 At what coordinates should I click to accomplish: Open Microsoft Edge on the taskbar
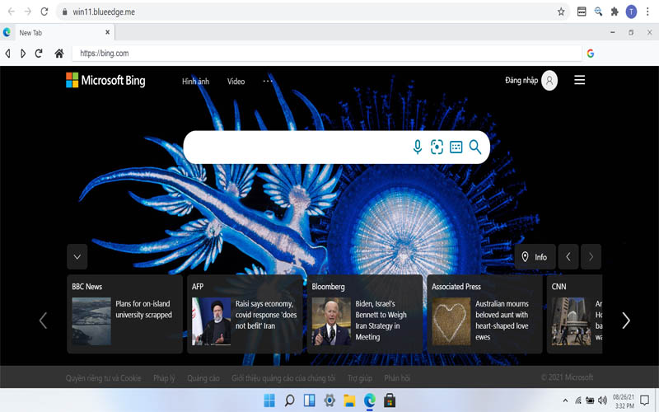coord(369,400)
